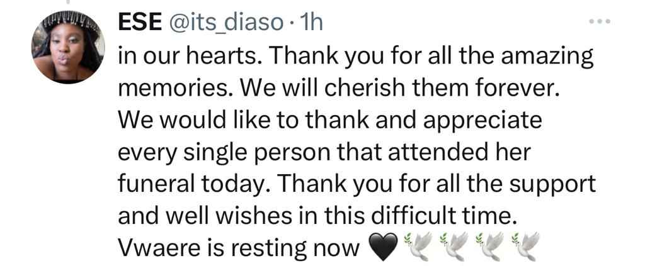Click the text 'well wishes in this difficult time'
This screenshot has width=645, height=266.
[x=337, y=216]
